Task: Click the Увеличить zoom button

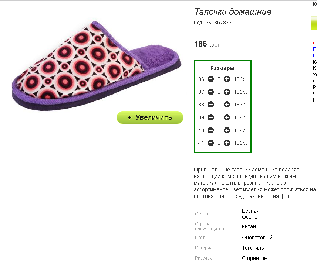Action: point(150,117)
